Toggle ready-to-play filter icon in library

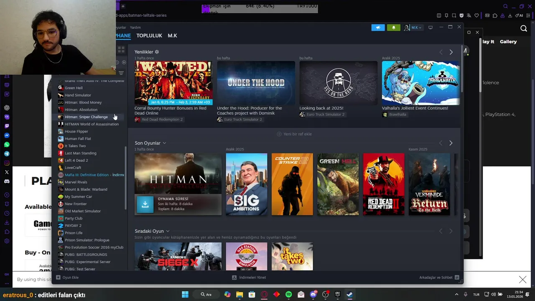coord(124,62)
